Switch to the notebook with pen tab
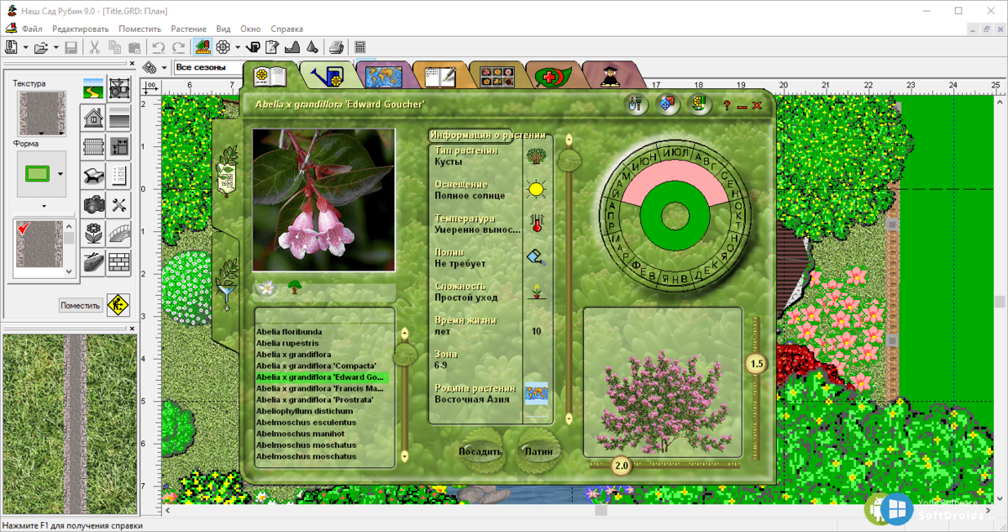The width and height of the screenshot is (1008, 532). click(x=440, y=76)
